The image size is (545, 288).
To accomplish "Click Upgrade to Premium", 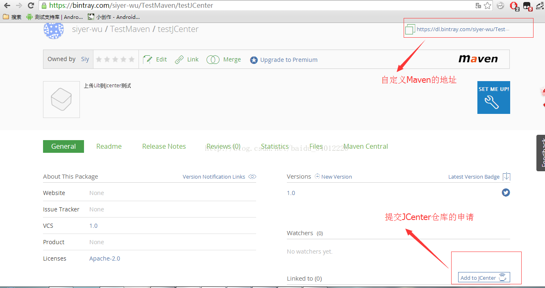I will pos(284,60).
